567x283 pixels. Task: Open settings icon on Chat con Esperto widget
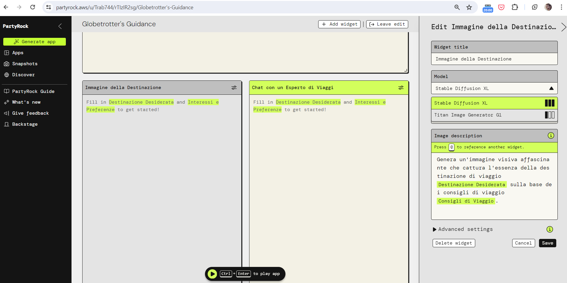[401, 88]
